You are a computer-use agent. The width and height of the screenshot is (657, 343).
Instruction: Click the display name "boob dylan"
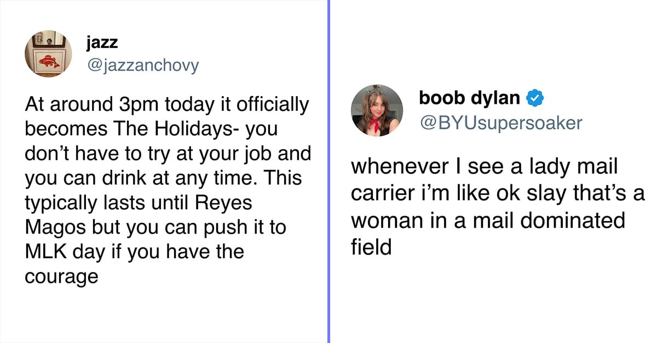tap(469, 98)
